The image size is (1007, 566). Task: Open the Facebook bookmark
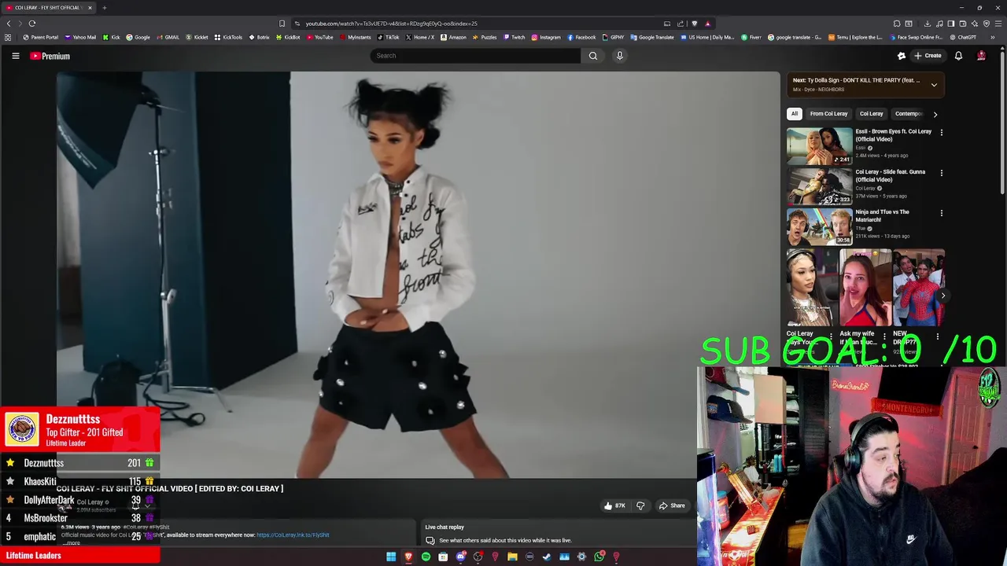(x=581, y=37)
